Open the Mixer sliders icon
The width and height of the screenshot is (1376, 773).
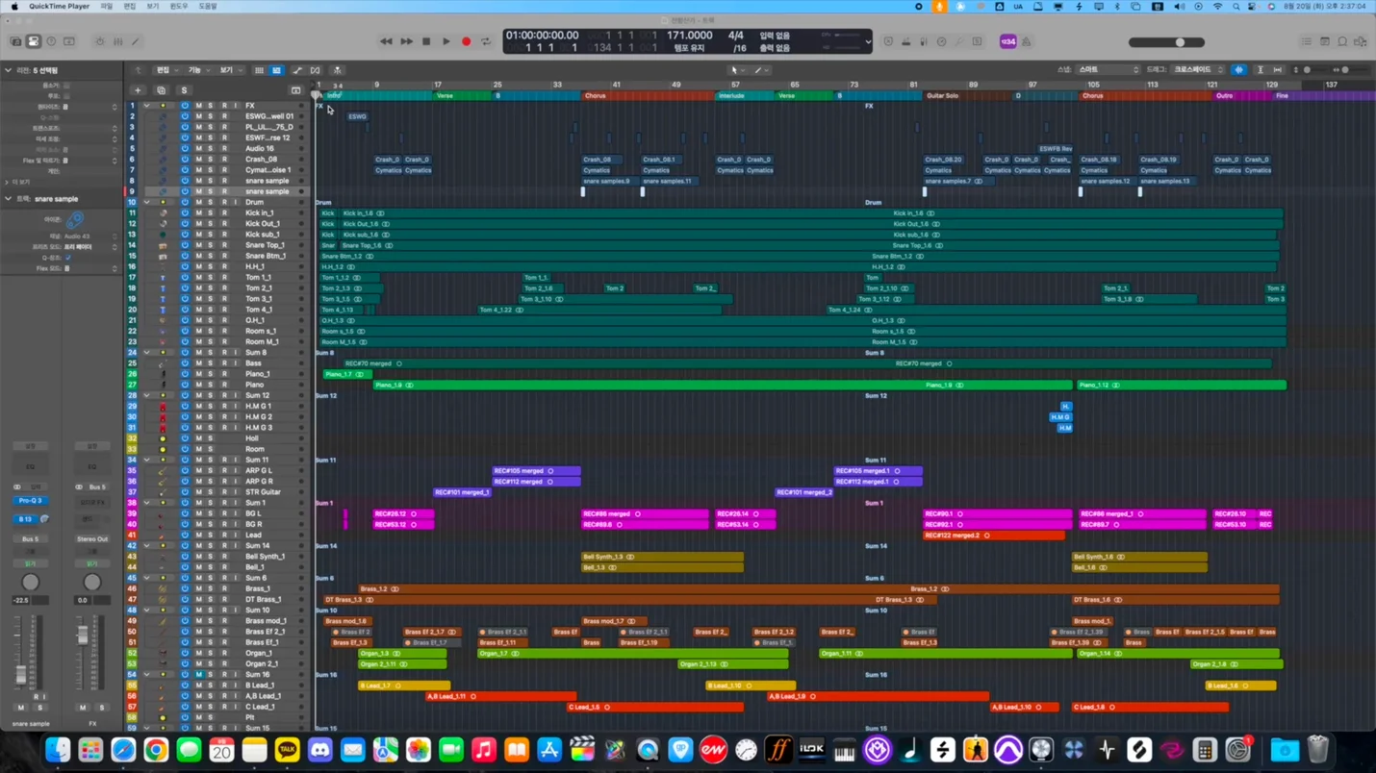pyautogui.click(x=118, y=42)
